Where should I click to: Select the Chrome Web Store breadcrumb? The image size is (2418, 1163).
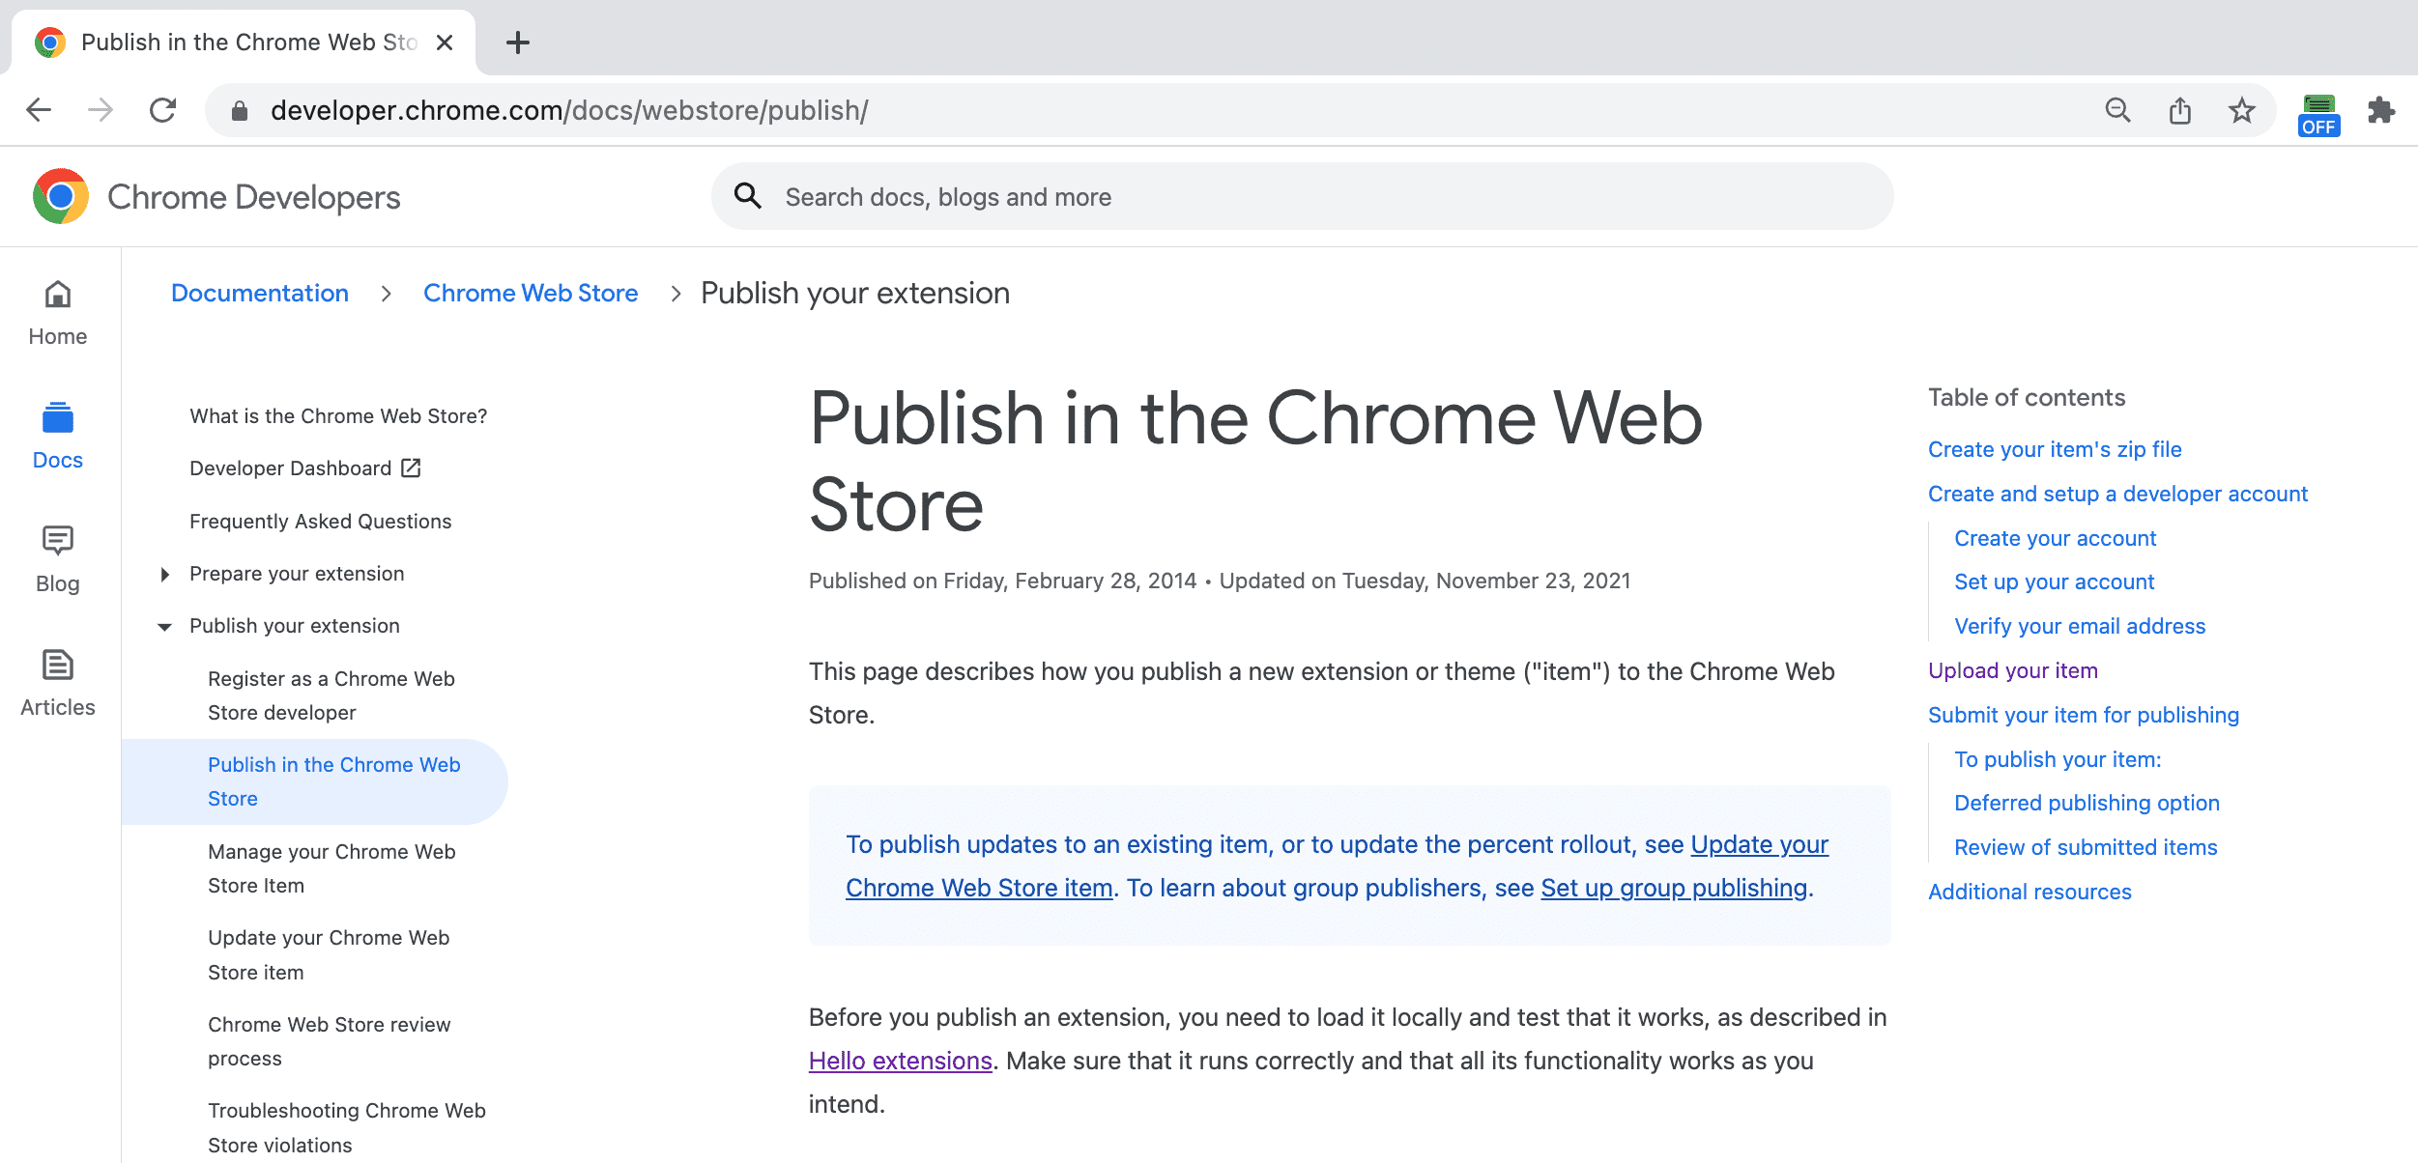[x=531, y=293]
